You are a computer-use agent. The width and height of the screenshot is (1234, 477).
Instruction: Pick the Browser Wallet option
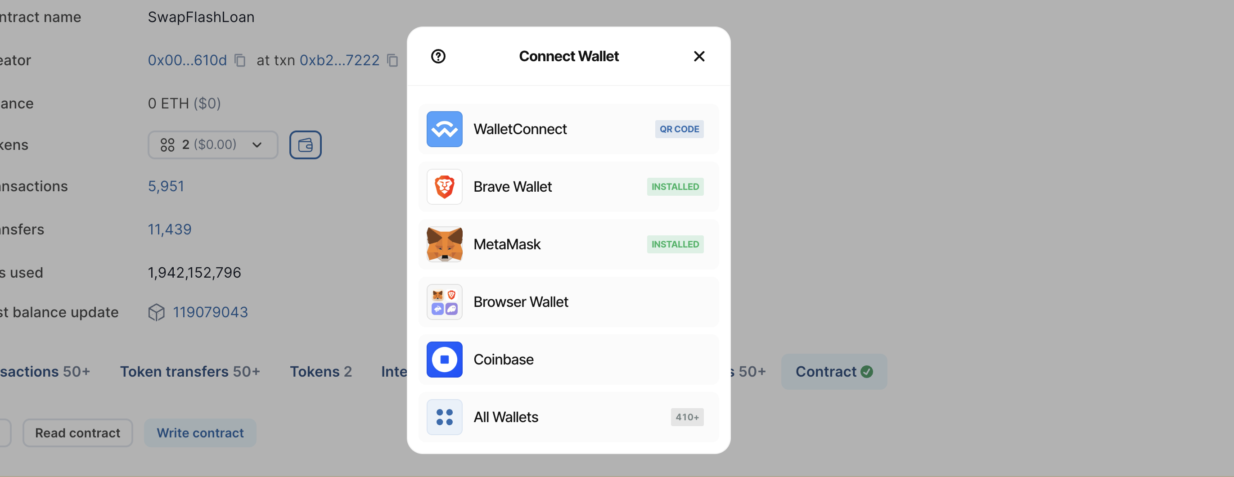tap(568, 302)
